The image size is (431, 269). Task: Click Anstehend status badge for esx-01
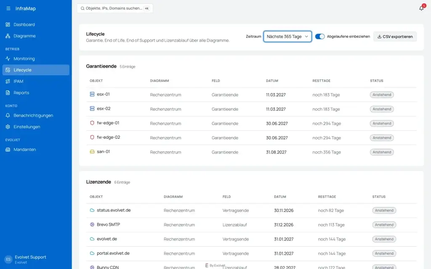tap(382, 95)
